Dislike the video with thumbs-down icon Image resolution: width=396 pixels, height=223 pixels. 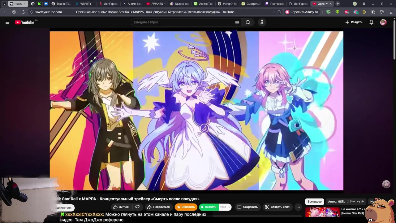(x=137, y=207)
